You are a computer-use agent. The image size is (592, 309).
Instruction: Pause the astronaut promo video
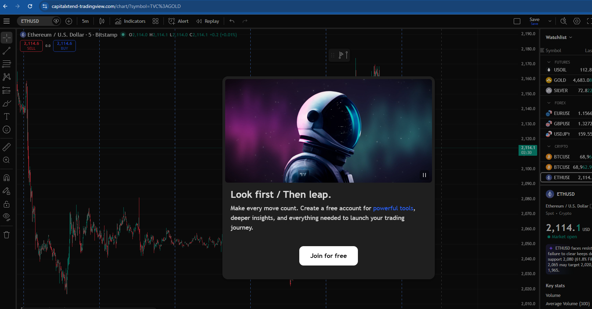pos(424,175)
